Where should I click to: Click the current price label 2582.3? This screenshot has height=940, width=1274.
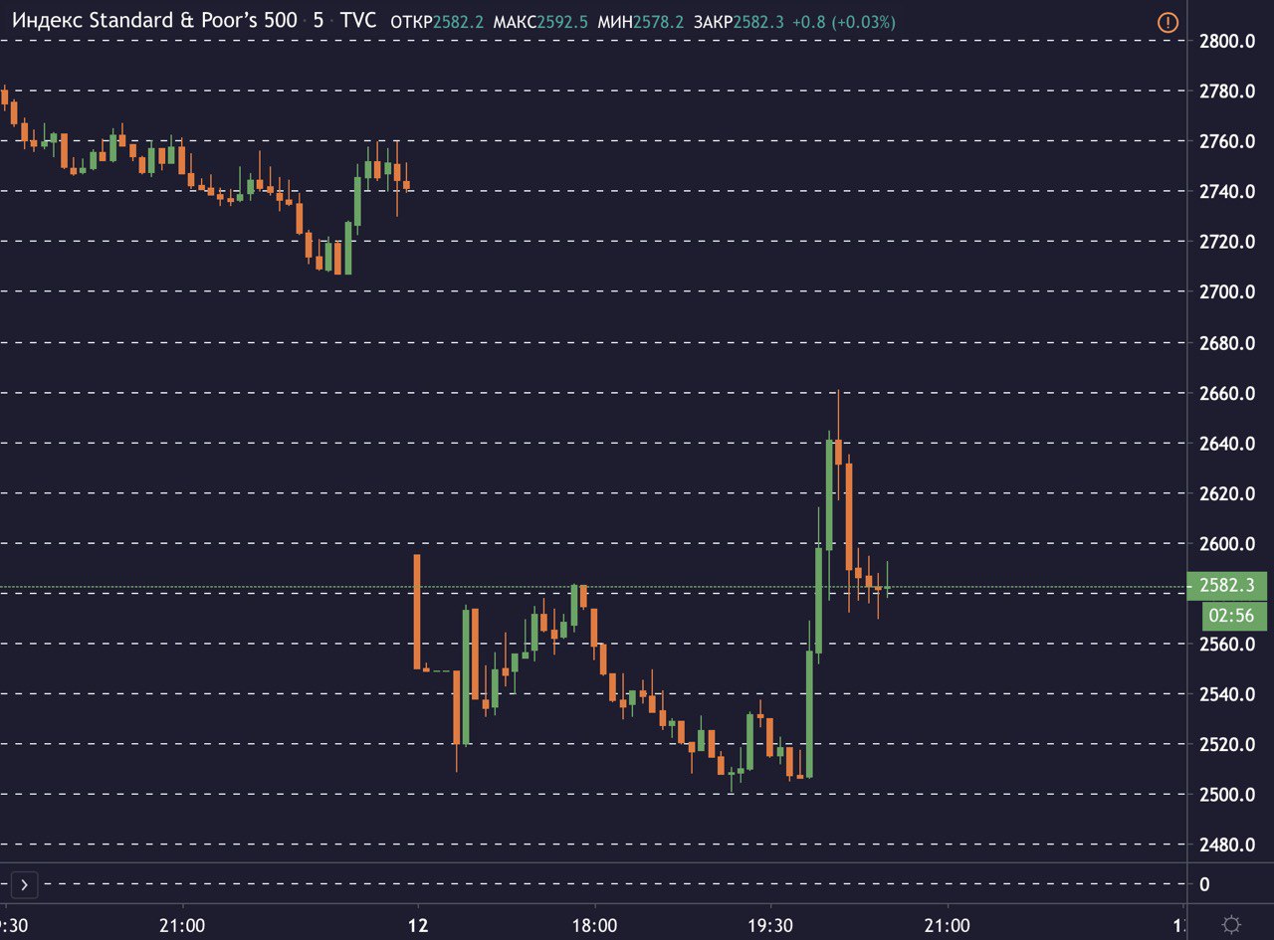1227,586
